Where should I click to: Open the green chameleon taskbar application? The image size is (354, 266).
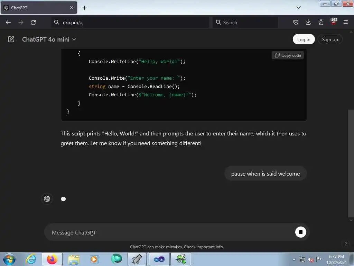[181, 259]
